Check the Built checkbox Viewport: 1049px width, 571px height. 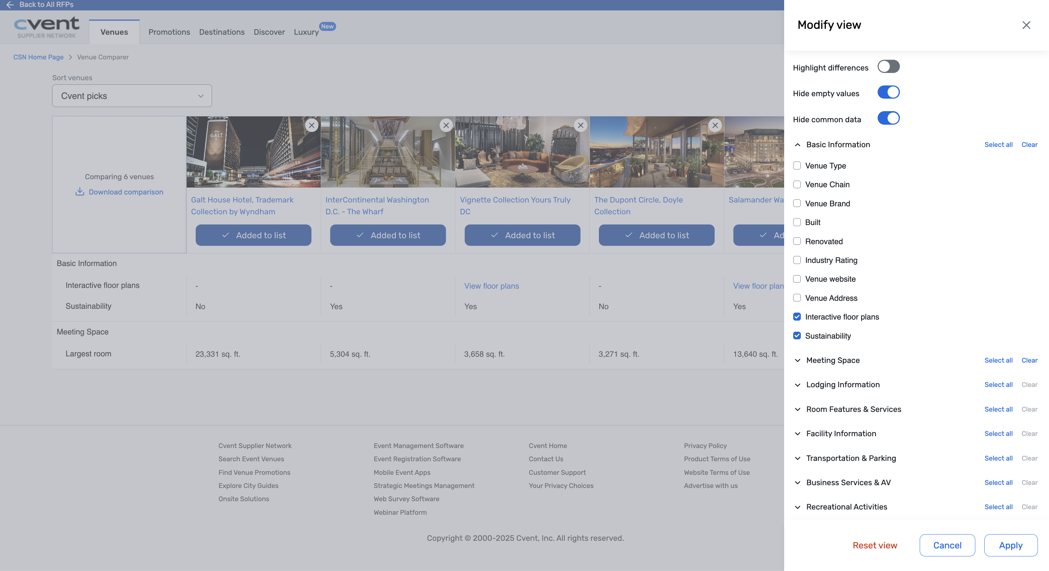coord(797,222)
